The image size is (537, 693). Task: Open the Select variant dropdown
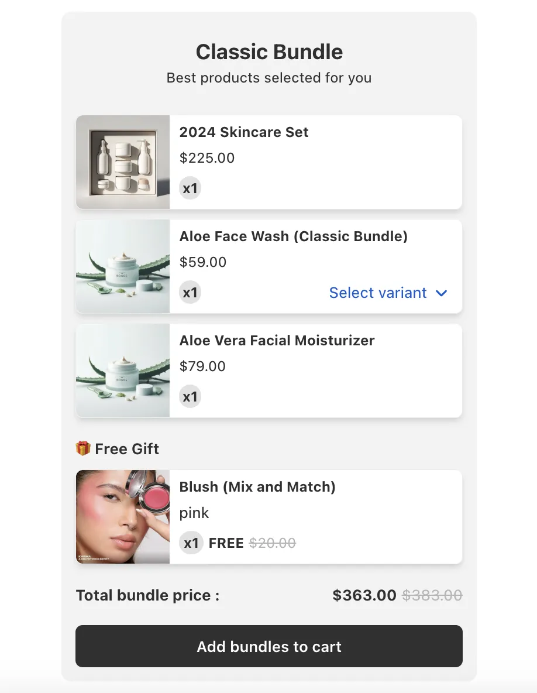(x=378, y=293)
